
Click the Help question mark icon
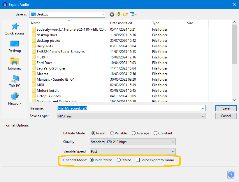(231, 174)
